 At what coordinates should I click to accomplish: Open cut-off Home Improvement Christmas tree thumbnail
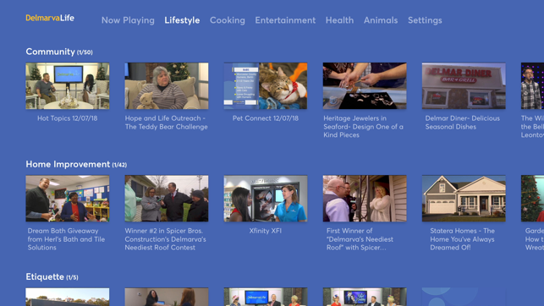point(532,199)
